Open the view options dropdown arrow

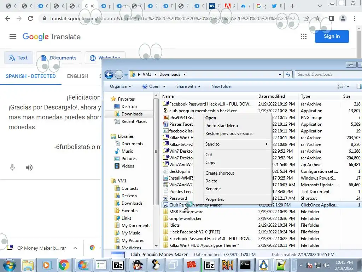[x=348, y=86]
